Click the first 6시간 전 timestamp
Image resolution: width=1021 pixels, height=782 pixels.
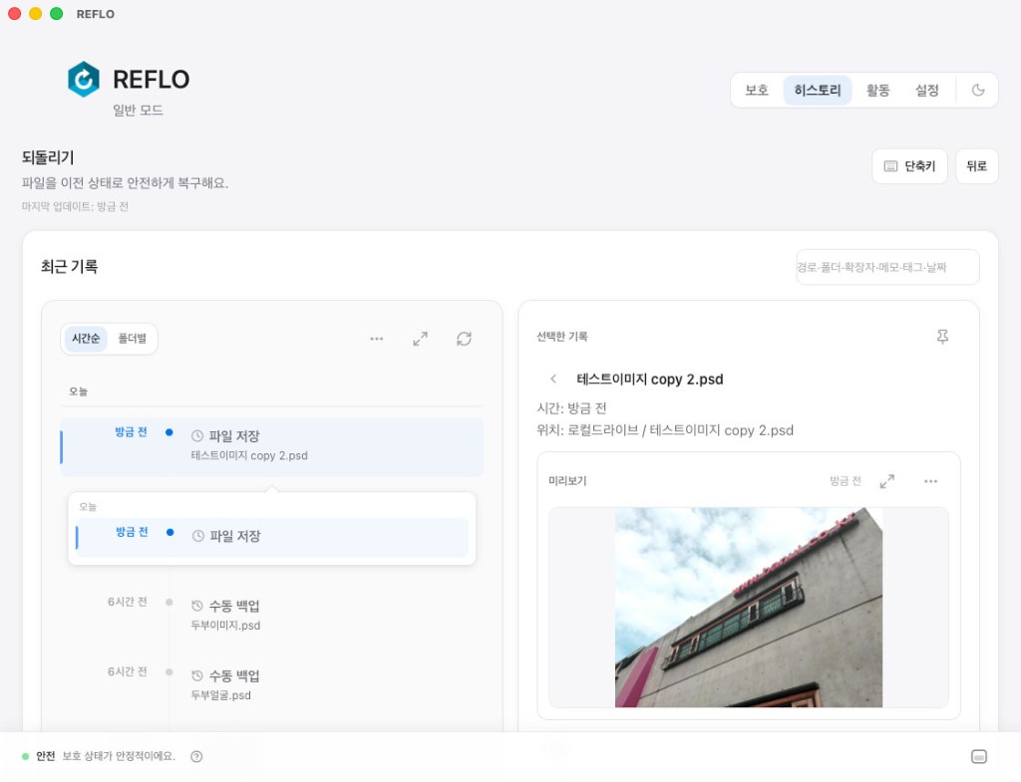pyautogui.click(x=127, y=603)
